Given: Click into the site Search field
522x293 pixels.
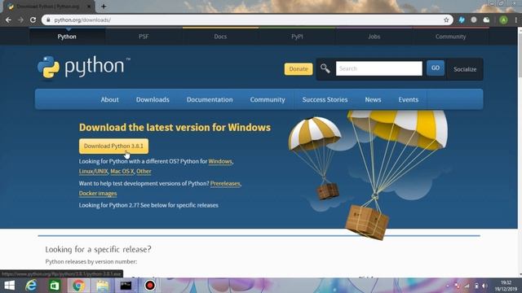Looking at the screenshot, I should point(378,68).
